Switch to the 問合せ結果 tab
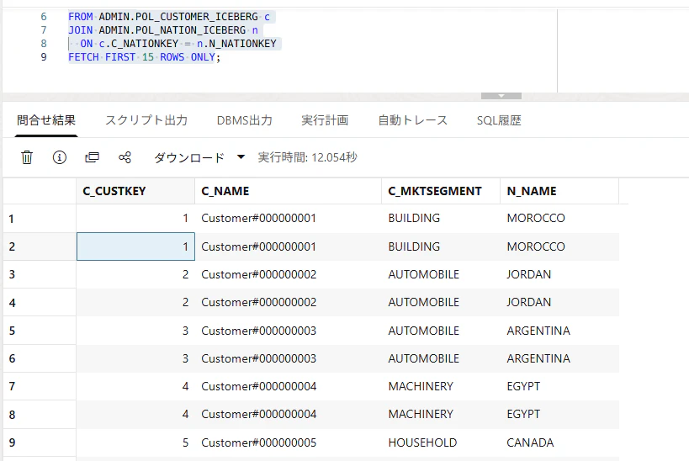The height and width of the screenshot is (461, 689). 46,120
